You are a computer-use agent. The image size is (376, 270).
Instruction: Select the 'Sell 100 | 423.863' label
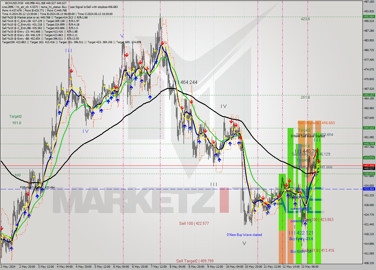click(x=319, y=220)
